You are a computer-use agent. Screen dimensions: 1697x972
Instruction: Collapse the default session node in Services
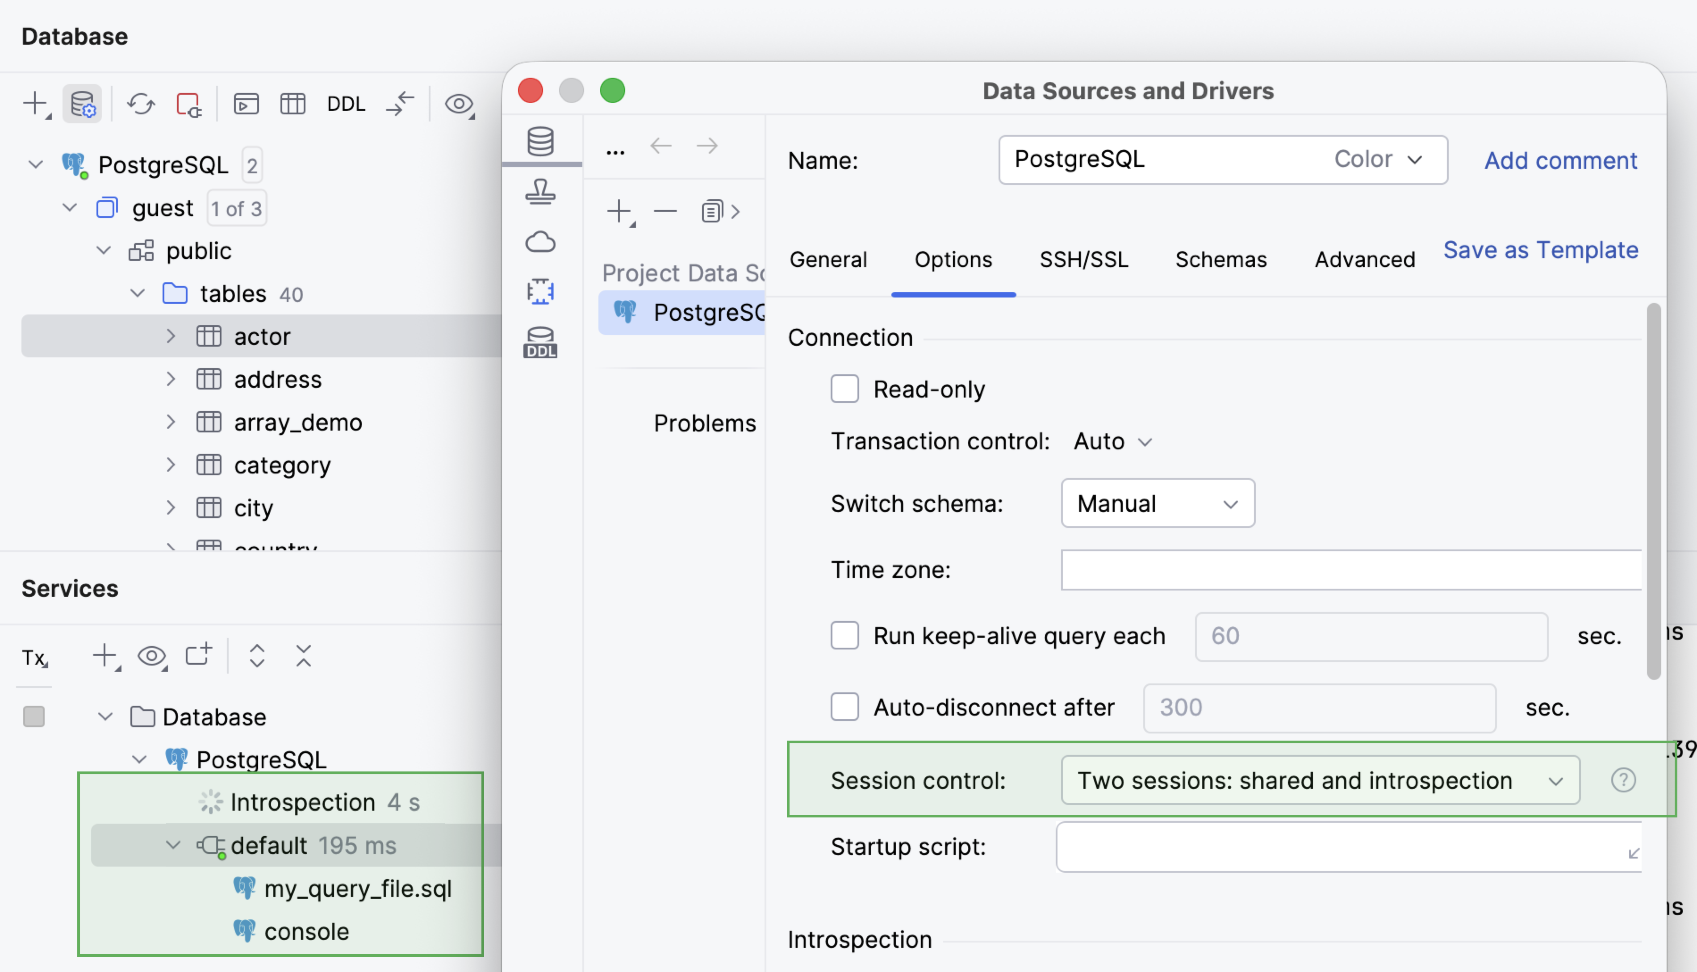click(173, 845)
